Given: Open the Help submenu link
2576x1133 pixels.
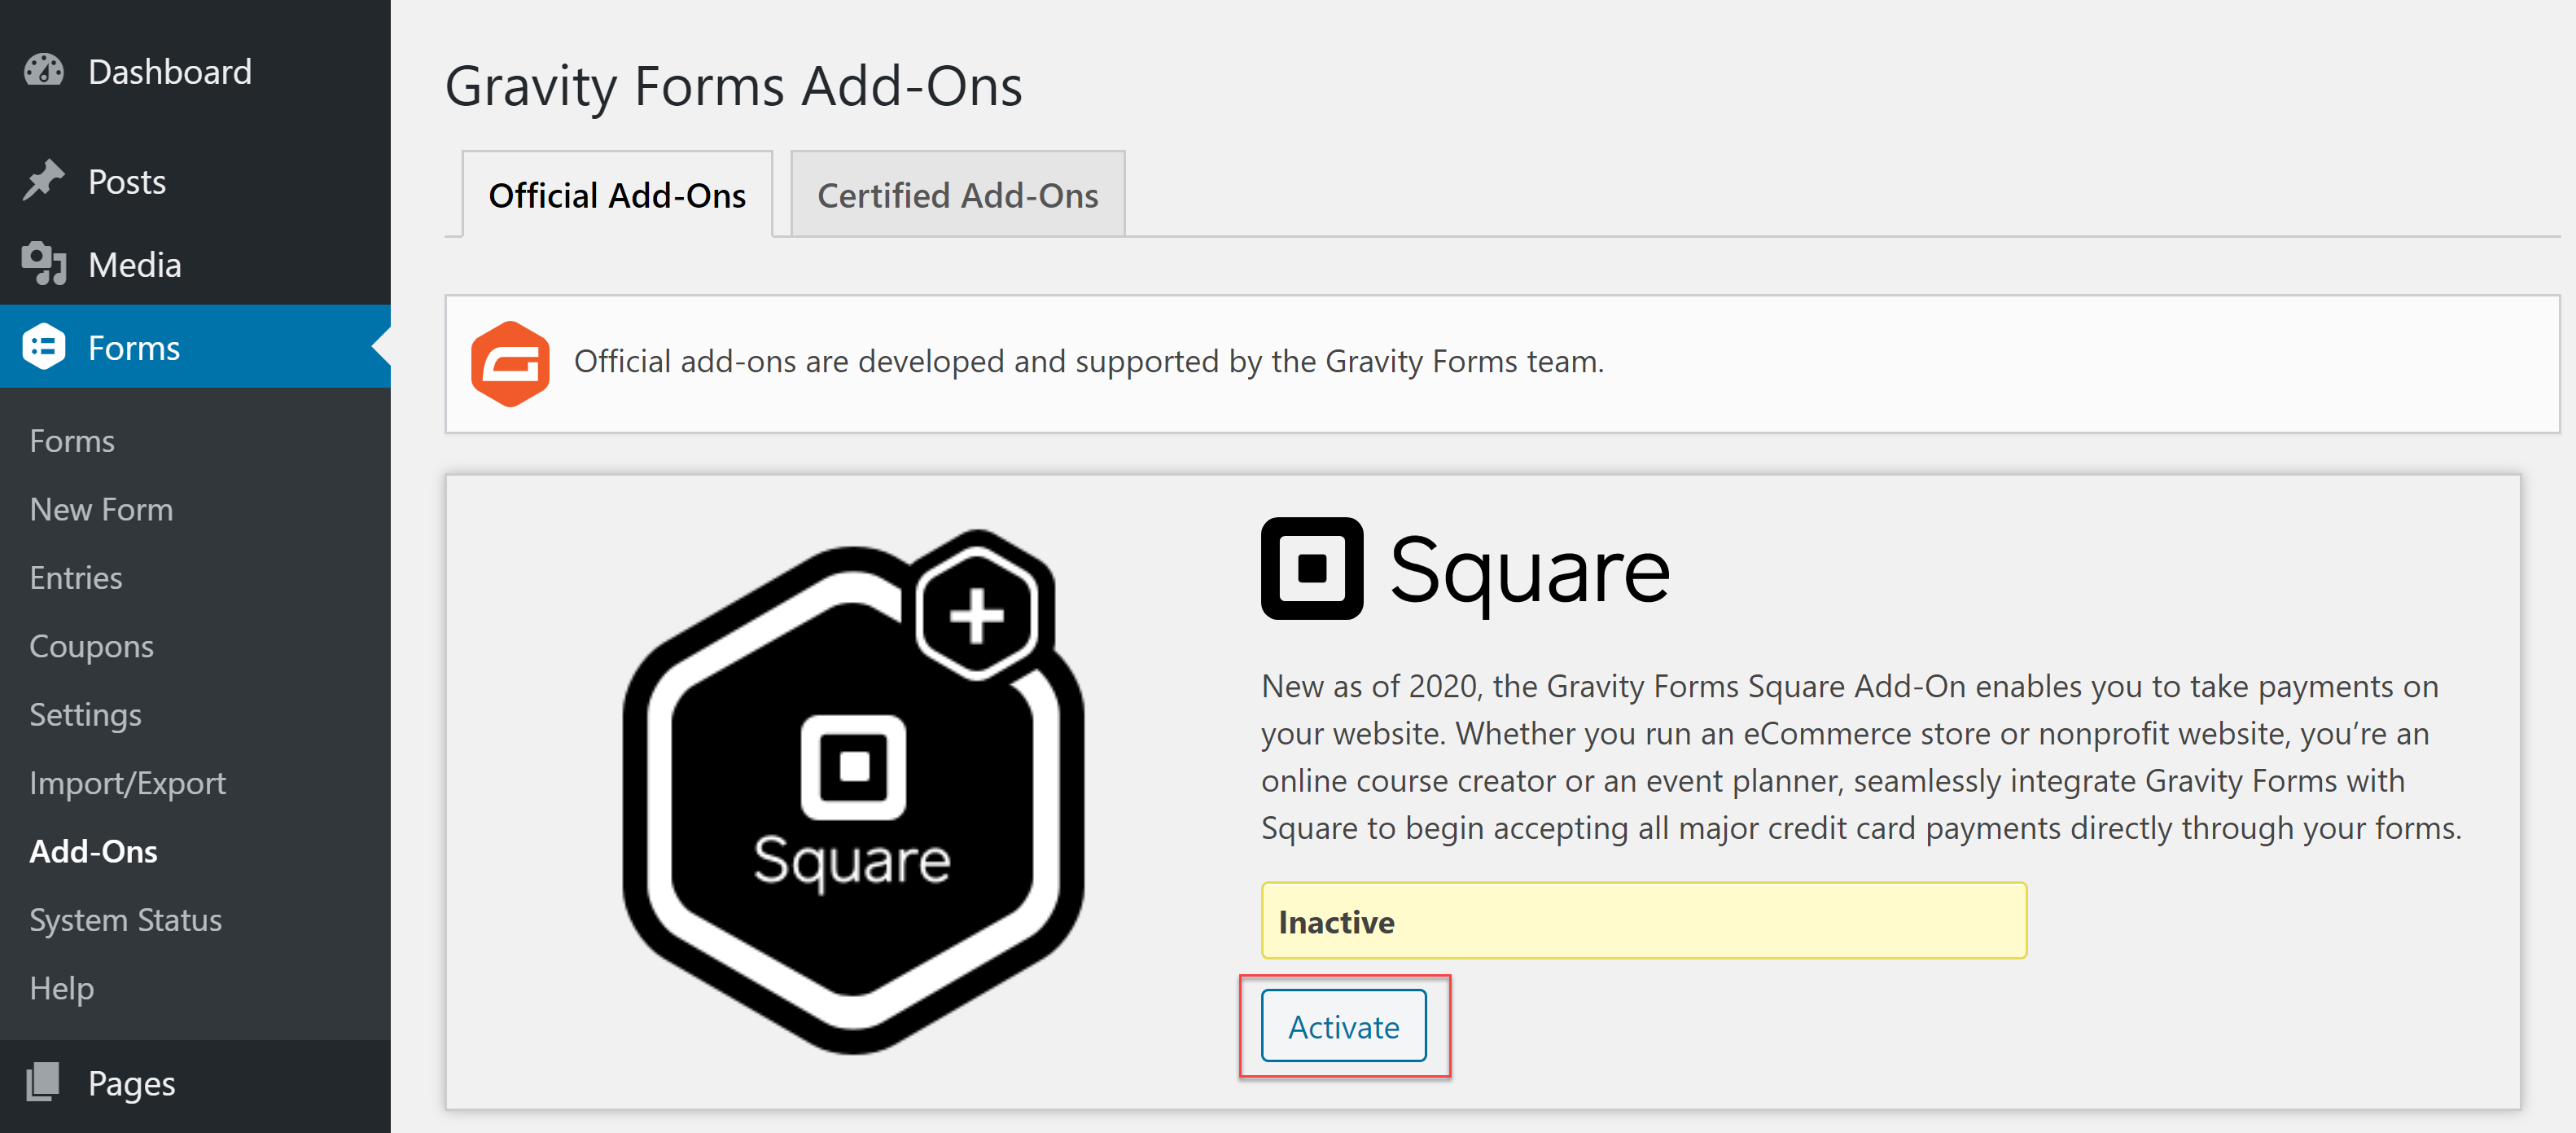Looking at the screenshot, I should [x=61, y=988].
